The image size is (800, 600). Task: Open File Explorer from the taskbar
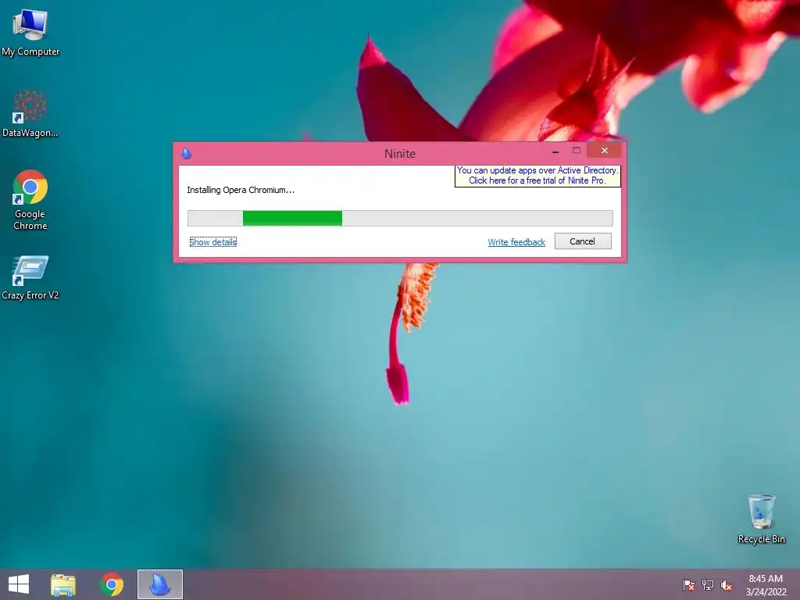tap(63, 584)
